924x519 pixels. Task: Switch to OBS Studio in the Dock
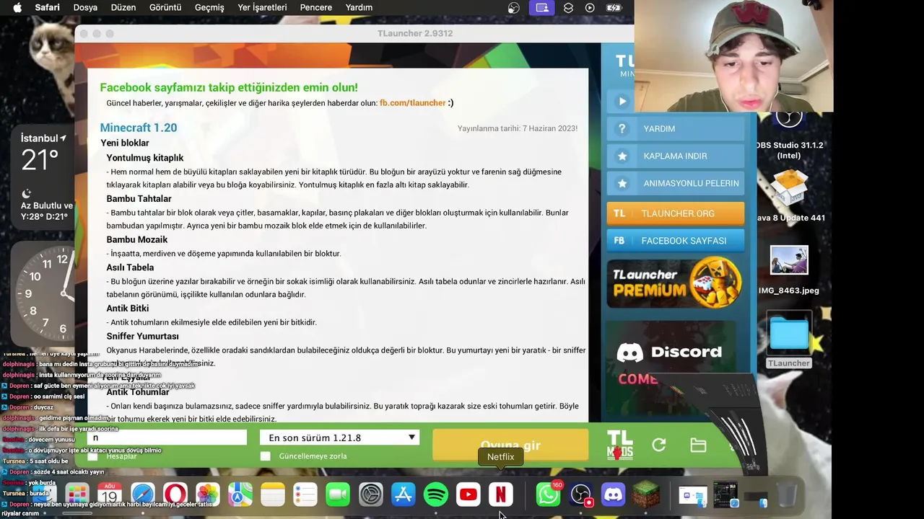[581, 494]
